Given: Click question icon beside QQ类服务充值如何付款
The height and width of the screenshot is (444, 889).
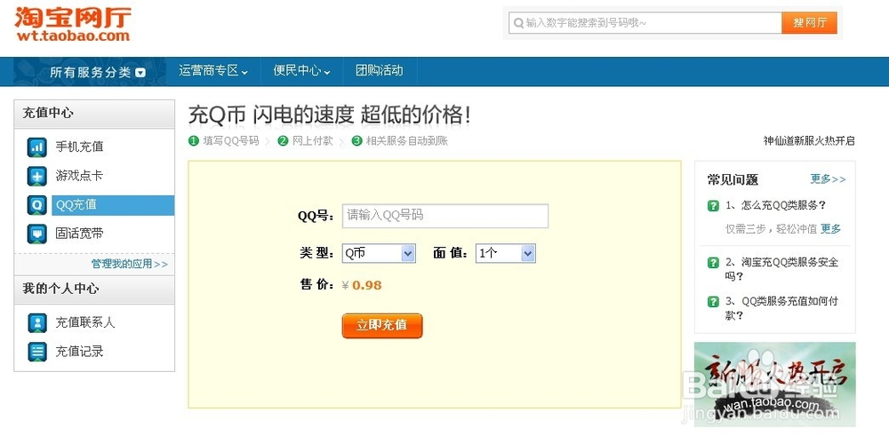Looking at the screenshot, I should coord(713,302).
